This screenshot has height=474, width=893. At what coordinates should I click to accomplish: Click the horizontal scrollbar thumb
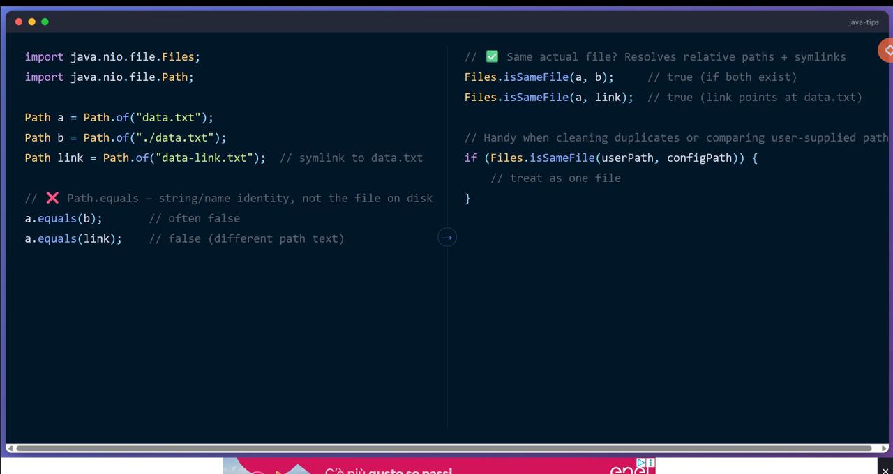pyautogui.click(x=444, y=448)
